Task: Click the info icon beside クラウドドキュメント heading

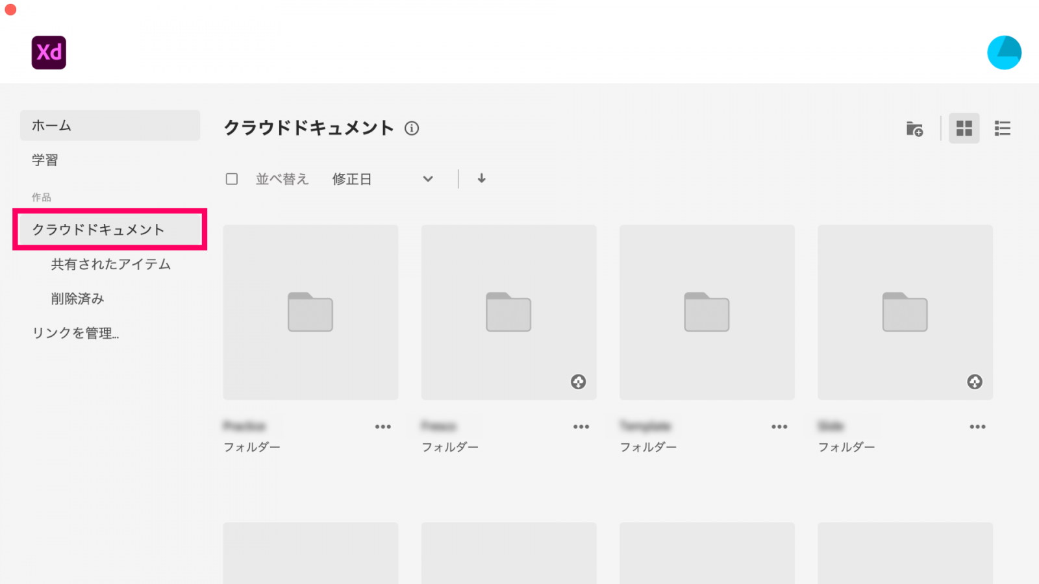Action: point(412,128)
